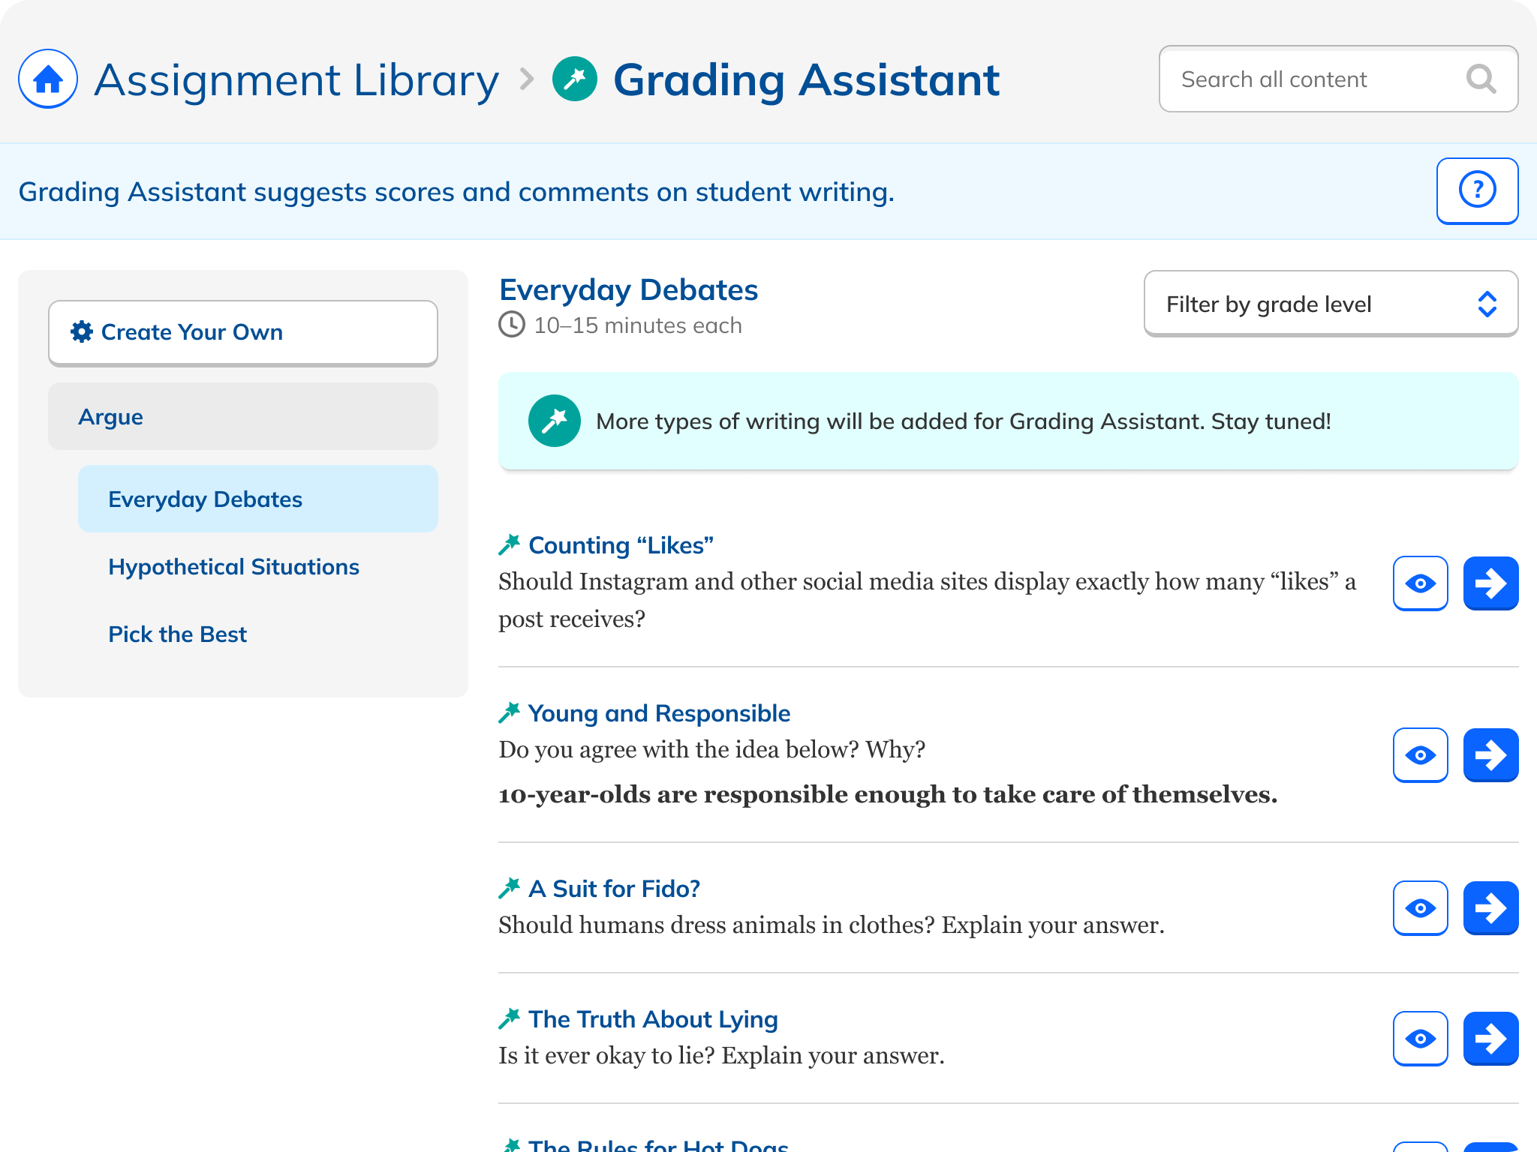1537x1152 pixels.
Task: Assign Young and Responsible with arrow button
Action: coord(1490,754)
